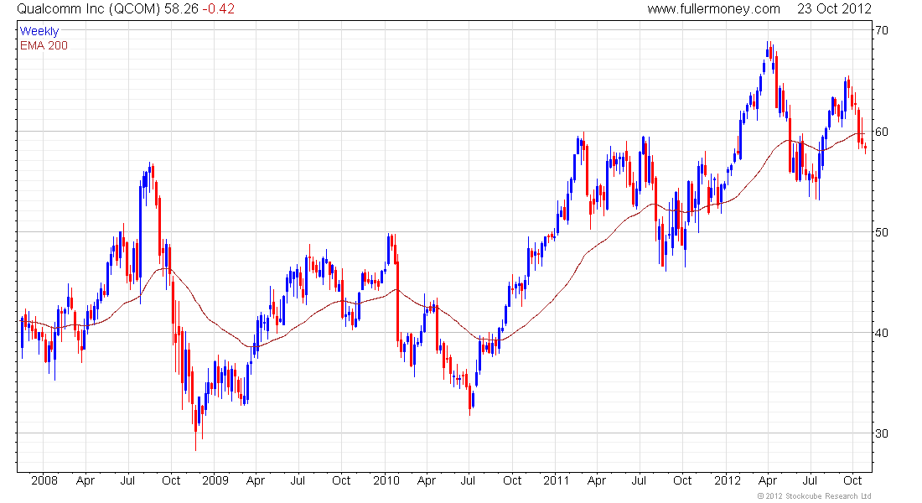Viewport: 922px width, 503px height.
Task: Click the chart date 23 Oct 2012
Action: click(834, 9)
